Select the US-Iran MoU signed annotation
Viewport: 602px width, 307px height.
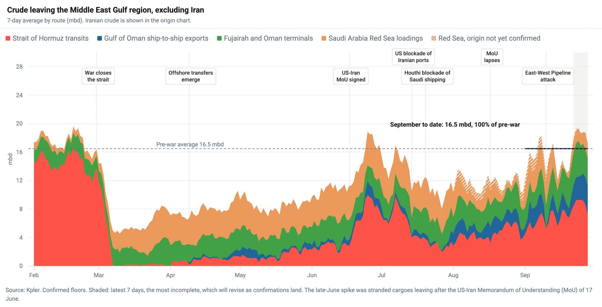[x=351, y=76]
